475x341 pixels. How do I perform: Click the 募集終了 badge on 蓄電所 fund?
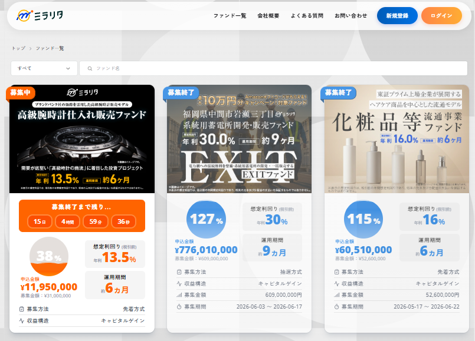[x=181, y=92]
